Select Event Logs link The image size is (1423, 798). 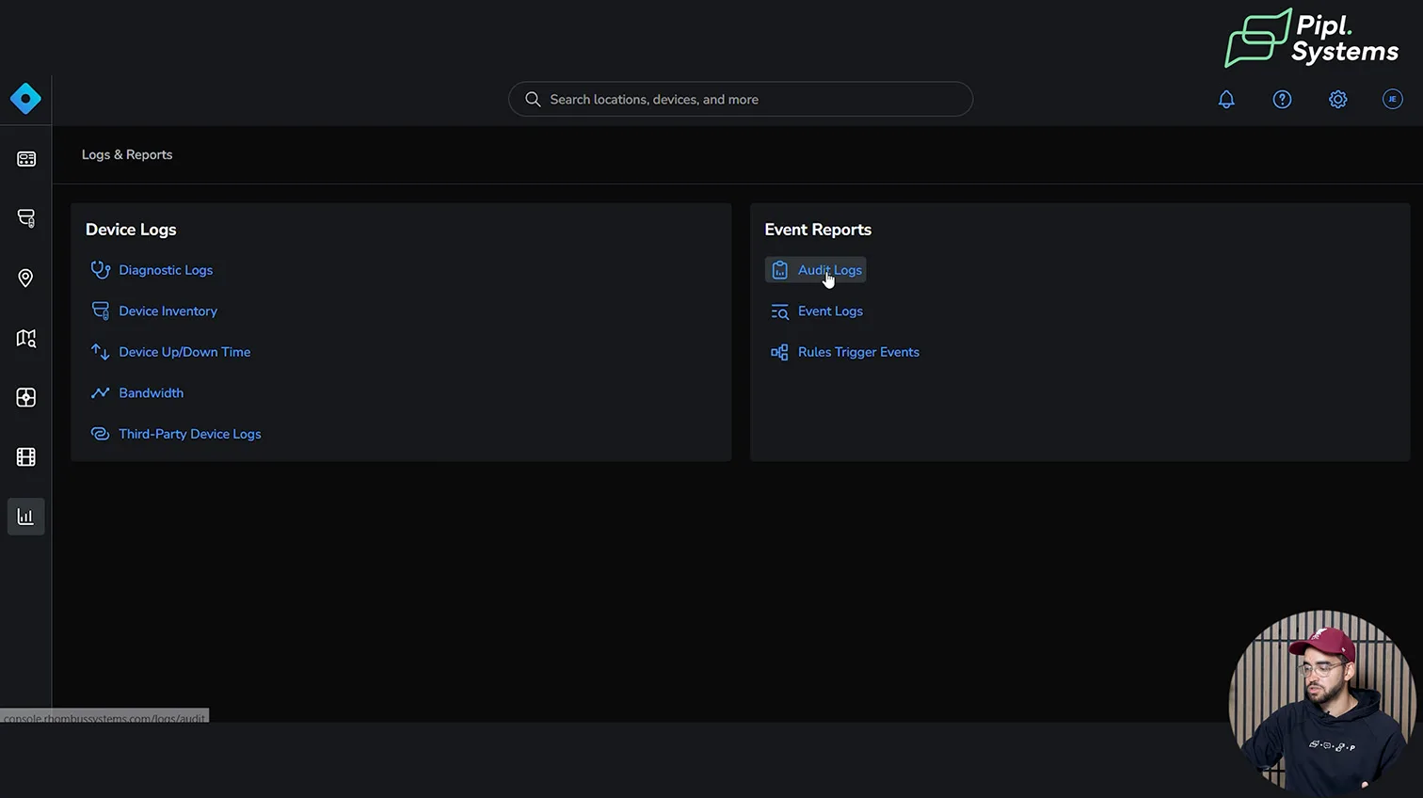829,311
